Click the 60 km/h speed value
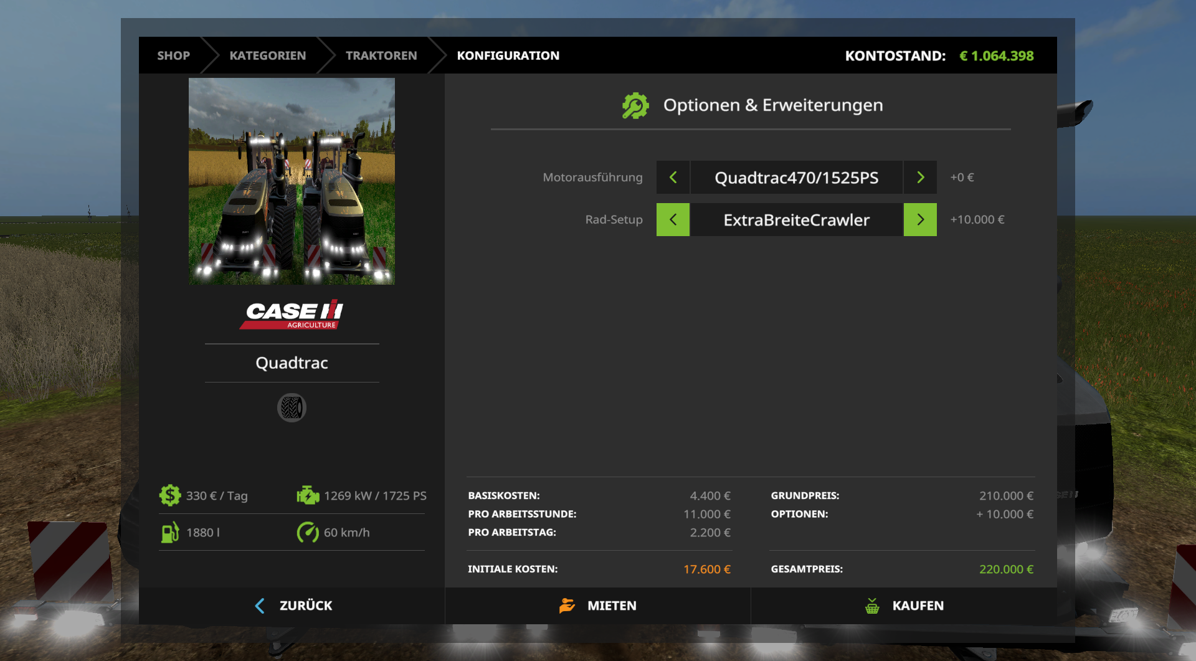Image resolution: width=1196 pixels, height=661 pixels. click(346, 533)
